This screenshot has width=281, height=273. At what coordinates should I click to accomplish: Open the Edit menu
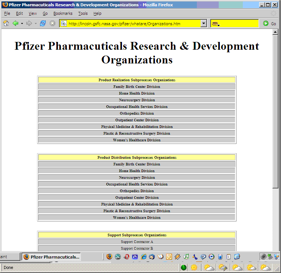(x=19, y=13)
